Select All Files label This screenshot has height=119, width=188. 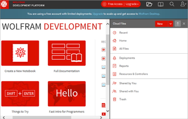pyautogui.click(x=124, y=49)
